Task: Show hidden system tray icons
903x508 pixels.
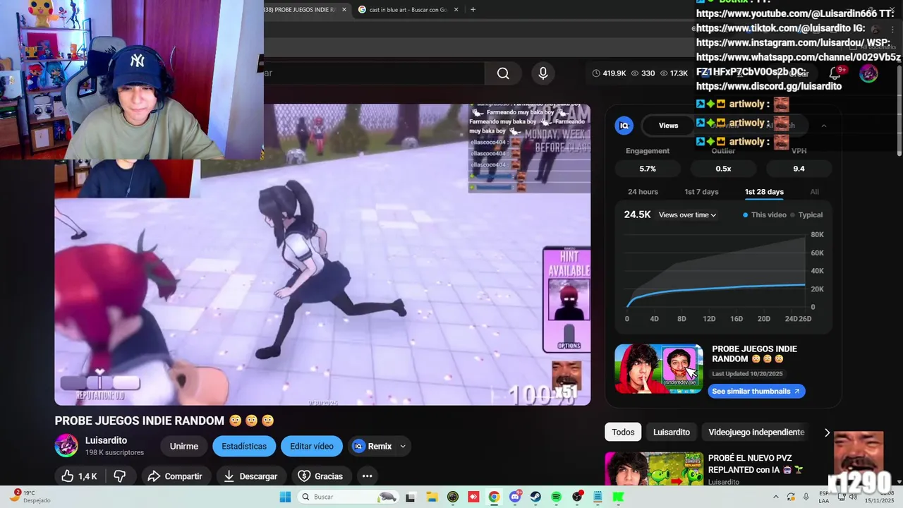Action: point(775,497)
